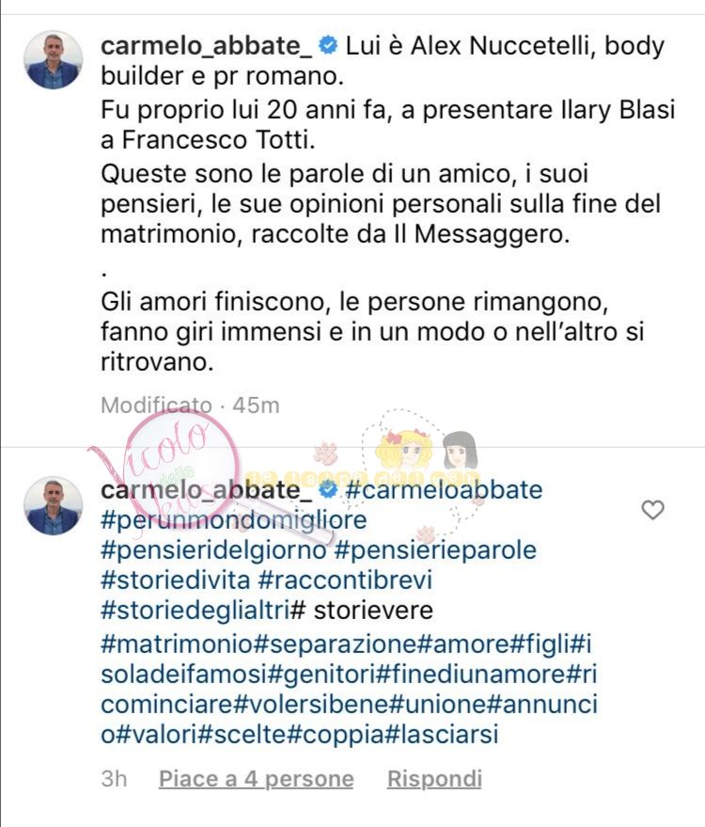This screenshot has height=827, width=705.
Task: Click the 3h comment timestamp
Action: point(115,779)
